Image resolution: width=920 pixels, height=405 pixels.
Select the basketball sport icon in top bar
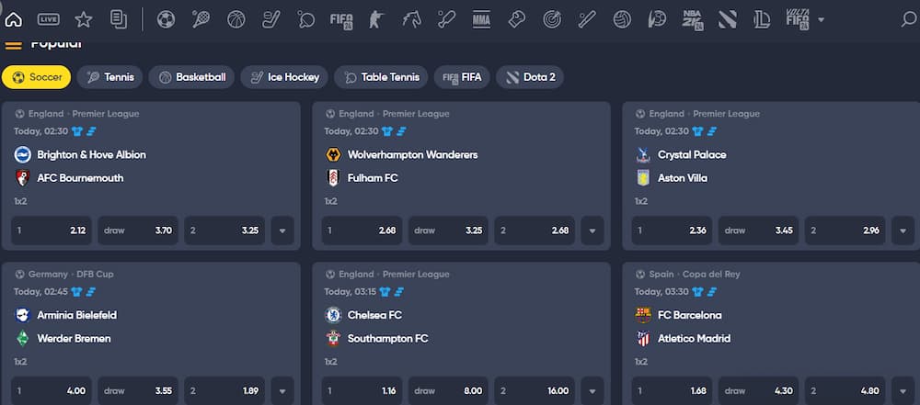(236, 19)
